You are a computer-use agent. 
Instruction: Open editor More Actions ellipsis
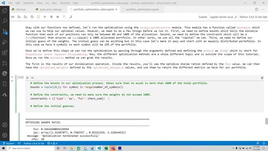263,9
